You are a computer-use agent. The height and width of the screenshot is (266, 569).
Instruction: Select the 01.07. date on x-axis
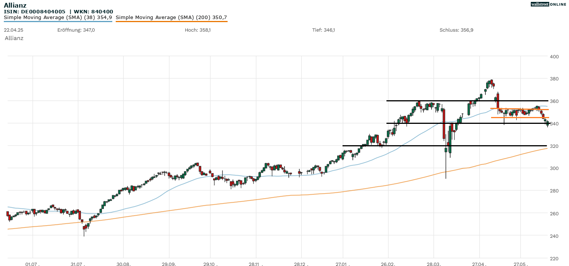(32, 264)
